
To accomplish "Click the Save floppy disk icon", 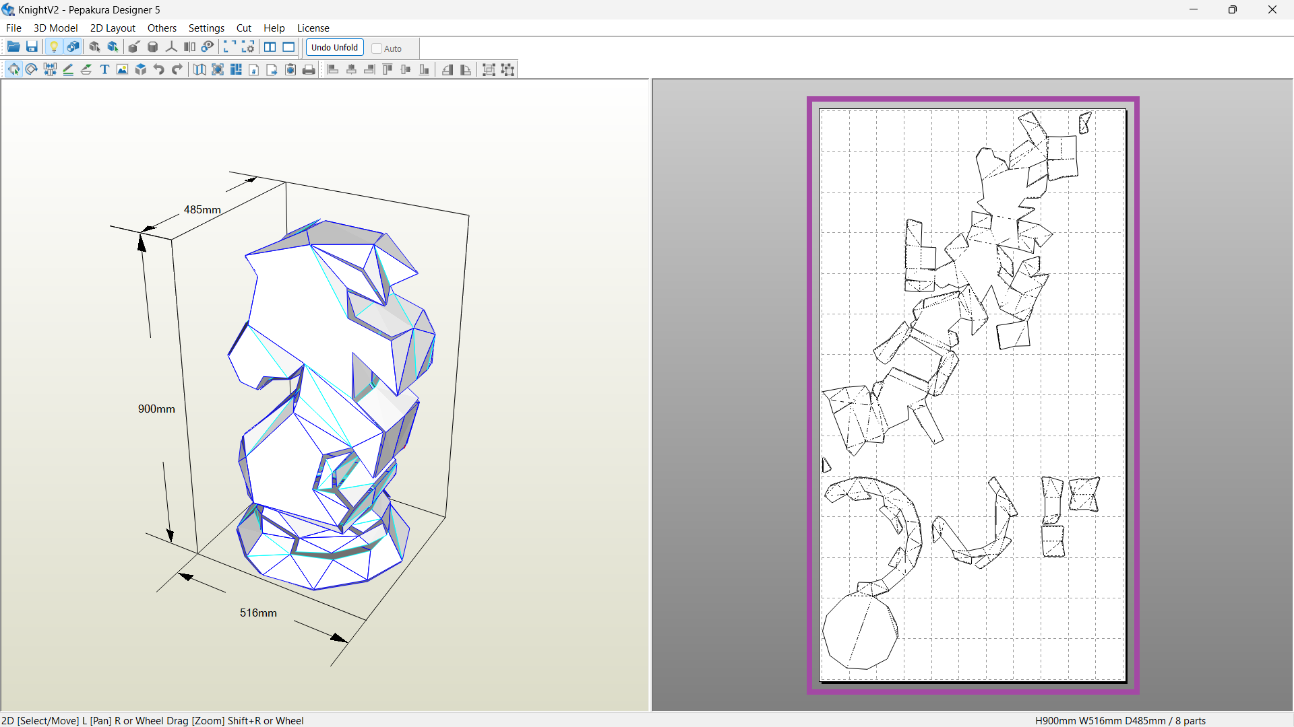I will [32, 47].
